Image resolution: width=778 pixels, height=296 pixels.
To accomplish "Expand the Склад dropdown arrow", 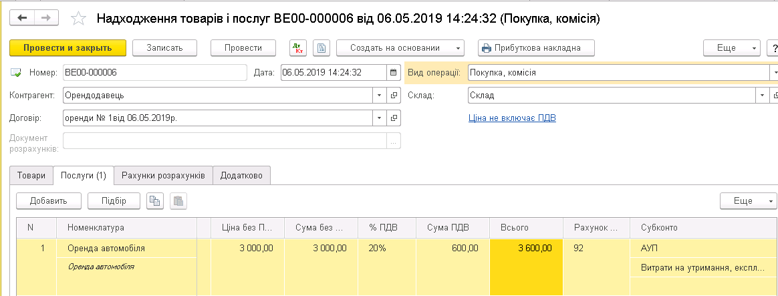I will click(x=762, y=95).
